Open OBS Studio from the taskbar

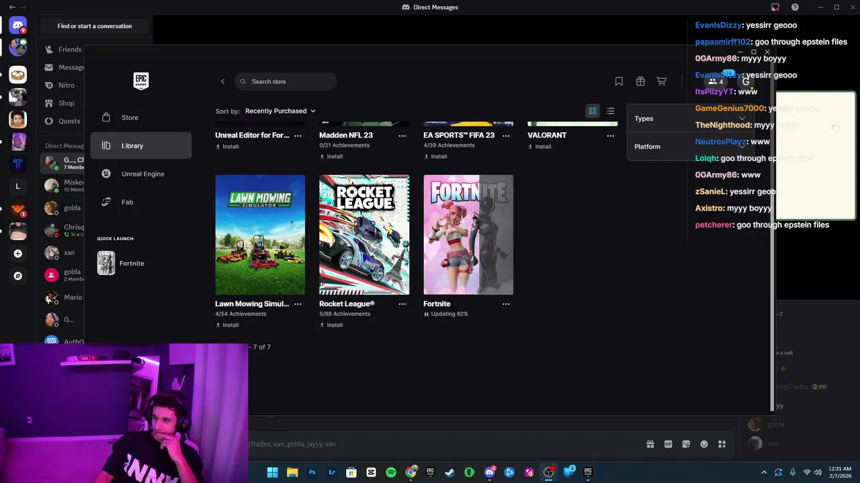pyautogui.click(x=549, y=472)
